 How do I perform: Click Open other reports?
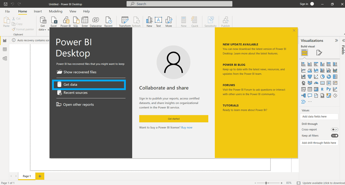[75, 105]
